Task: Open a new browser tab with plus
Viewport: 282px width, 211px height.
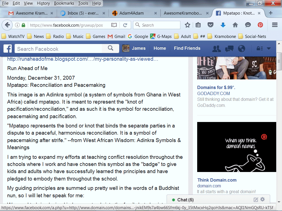Action: [270, 13]
